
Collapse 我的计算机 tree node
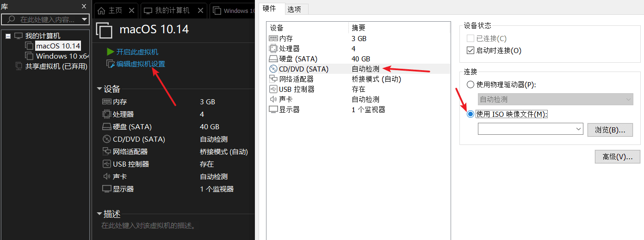point(8,36)
